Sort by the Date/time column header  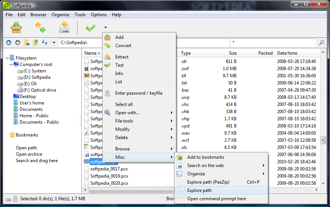tap(297, 53)
